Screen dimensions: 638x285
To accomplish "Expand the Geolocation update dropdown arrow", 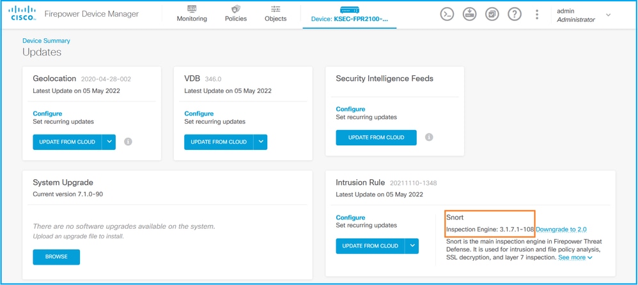I will (109, 142).
